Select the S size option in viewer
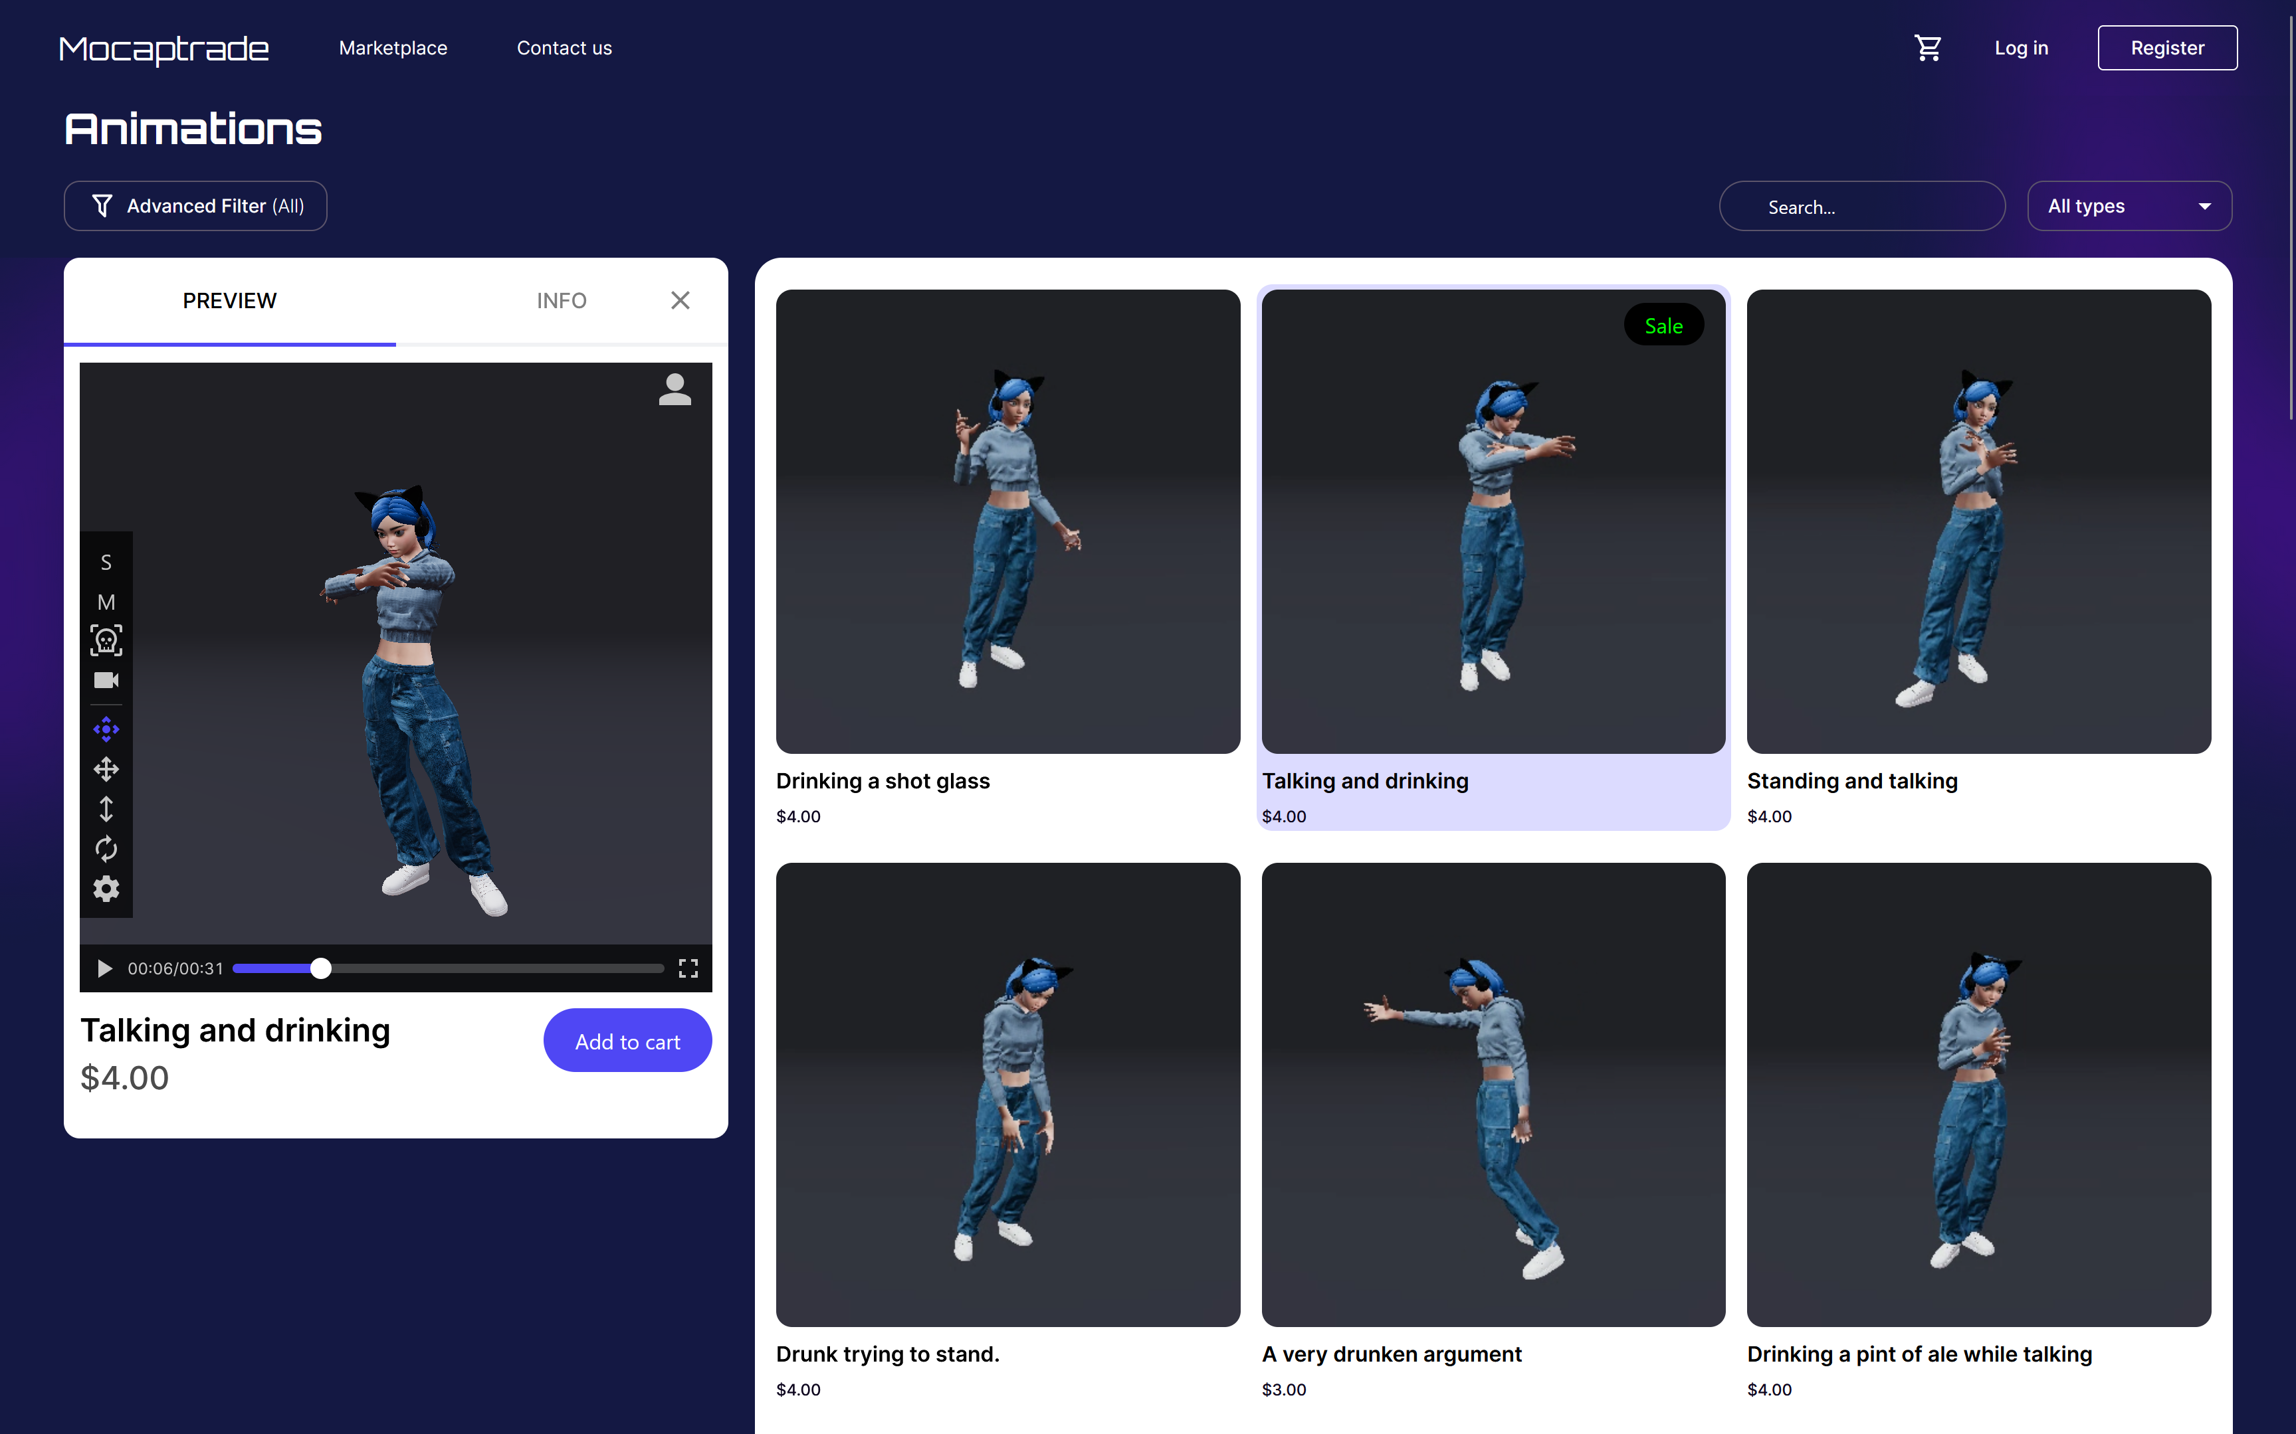 pos(106,563)
